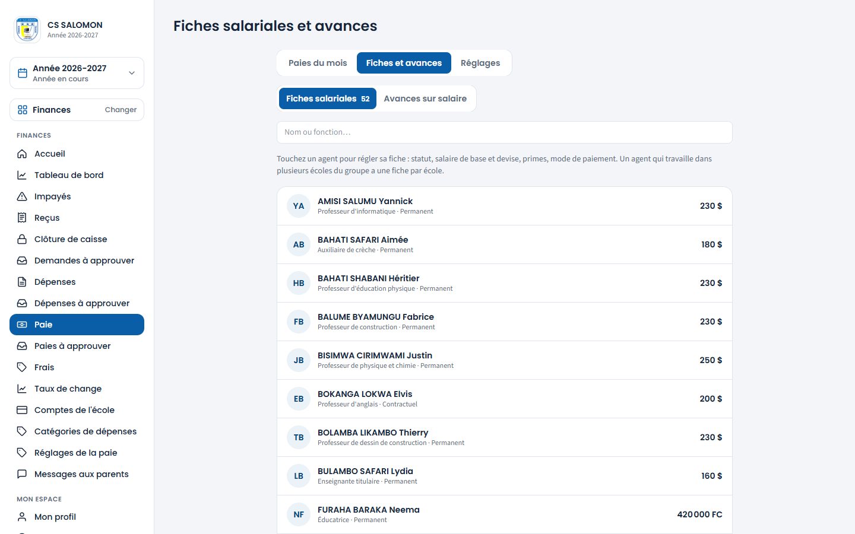Click the Finances module grid icon
Screen dimensions: 855x534
[x=23, y=110]
